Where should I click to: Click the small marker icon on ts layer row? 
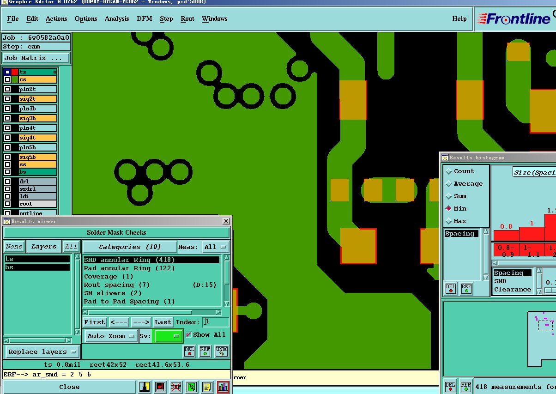tap(54, 72)
